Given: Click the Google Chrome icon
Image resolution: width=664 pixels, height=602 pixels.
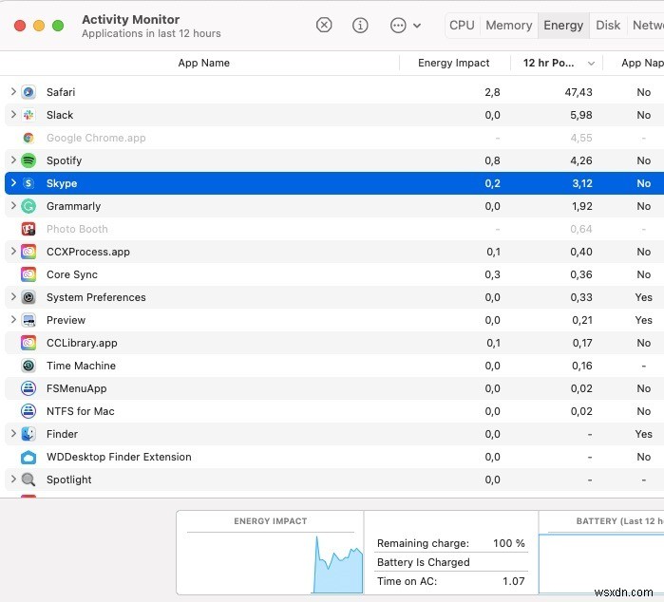Looking at the screenshot, I should (x=28, y=138).
